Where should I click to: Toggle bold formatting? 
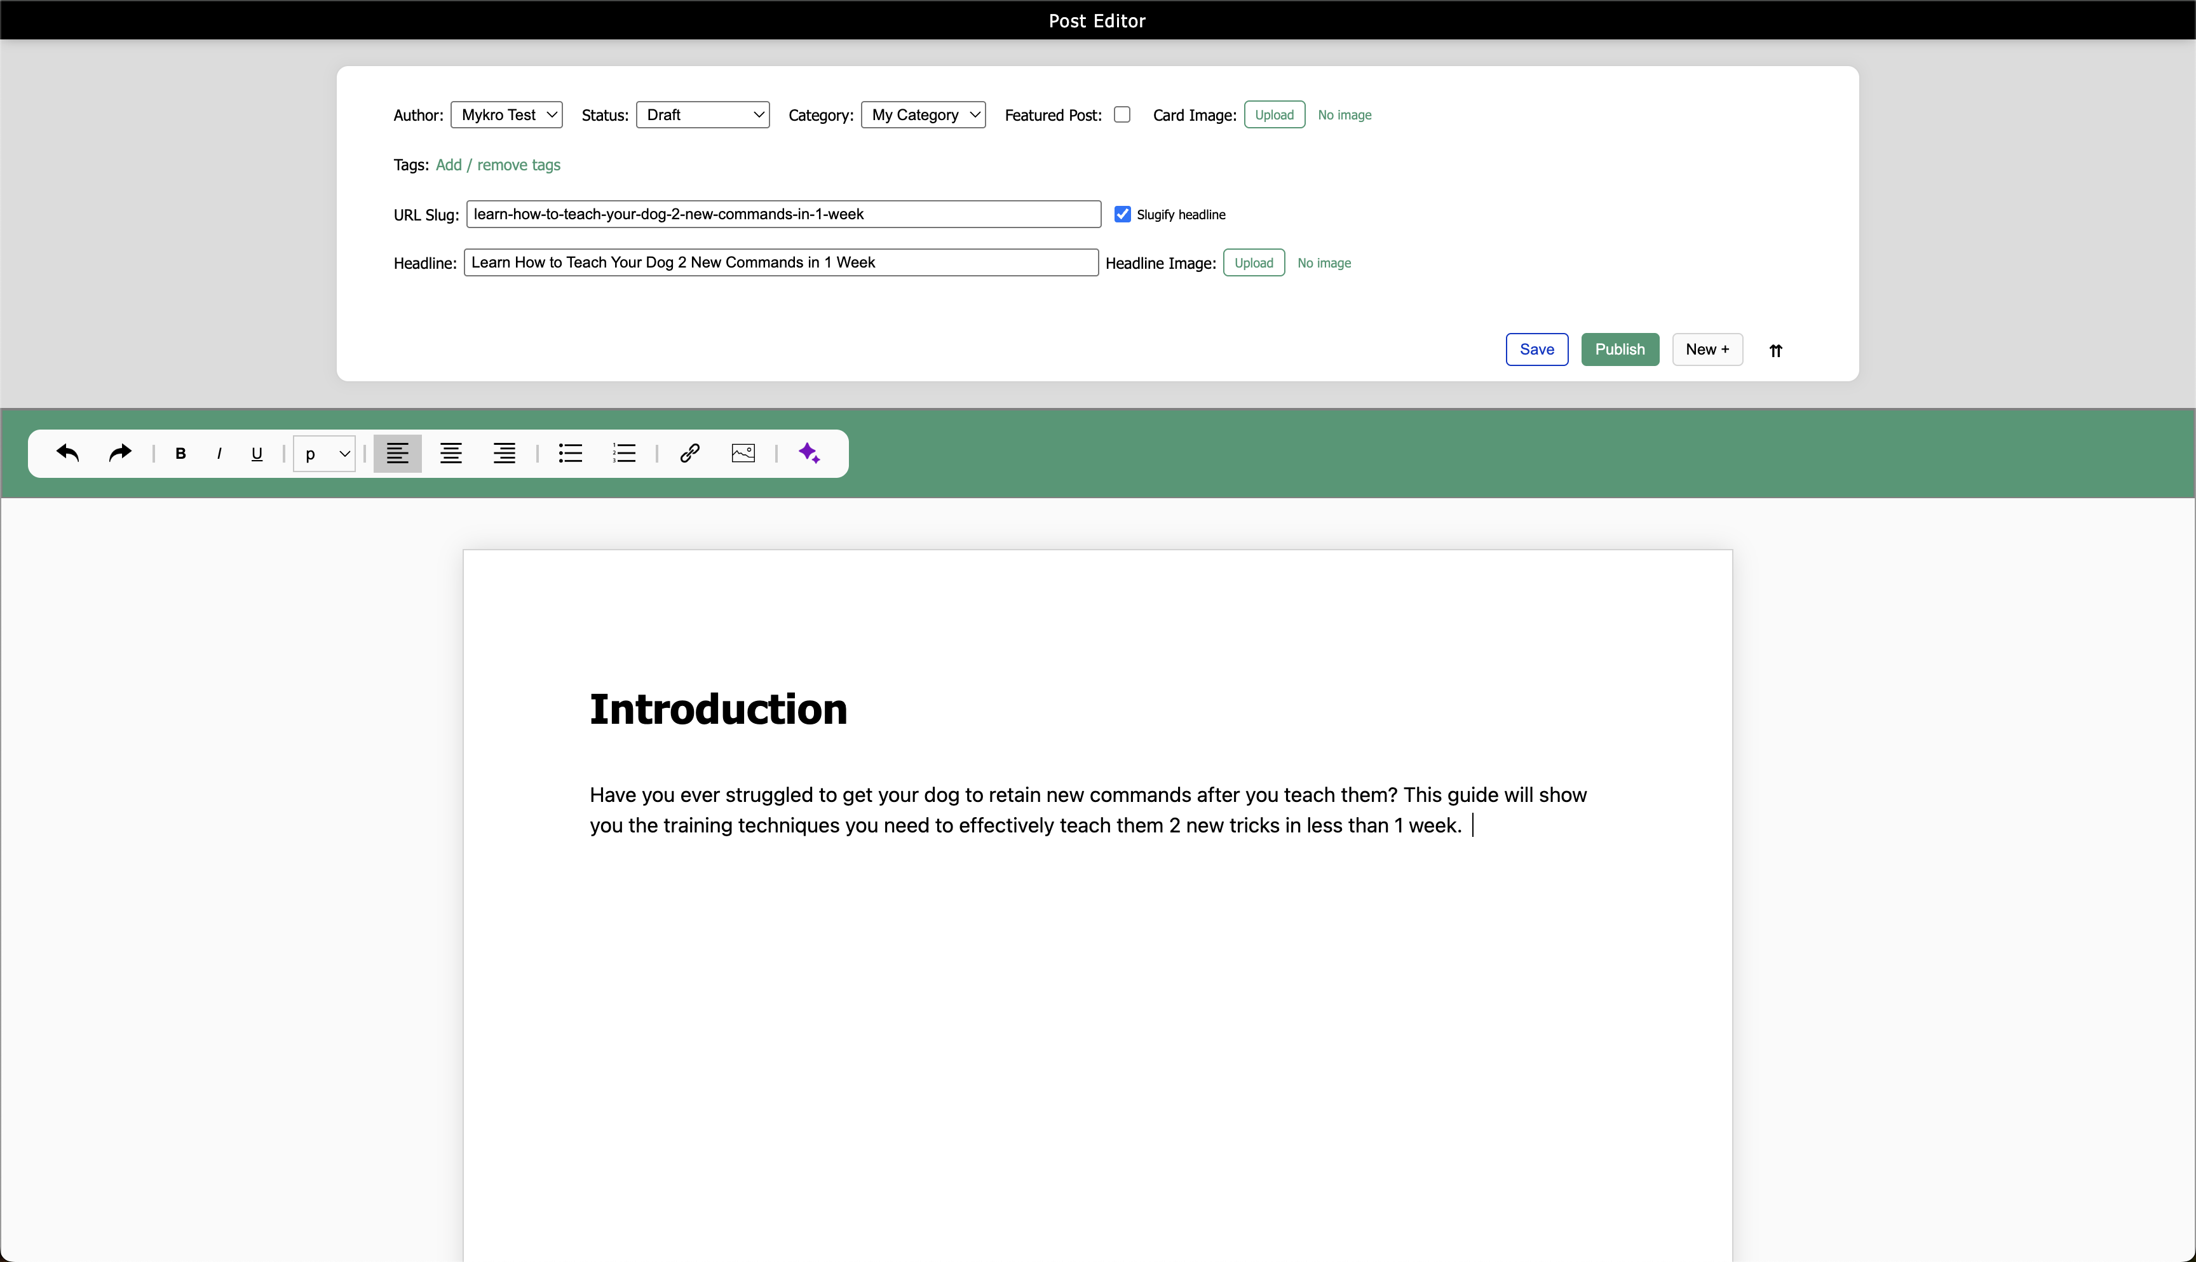click(180, 453)
